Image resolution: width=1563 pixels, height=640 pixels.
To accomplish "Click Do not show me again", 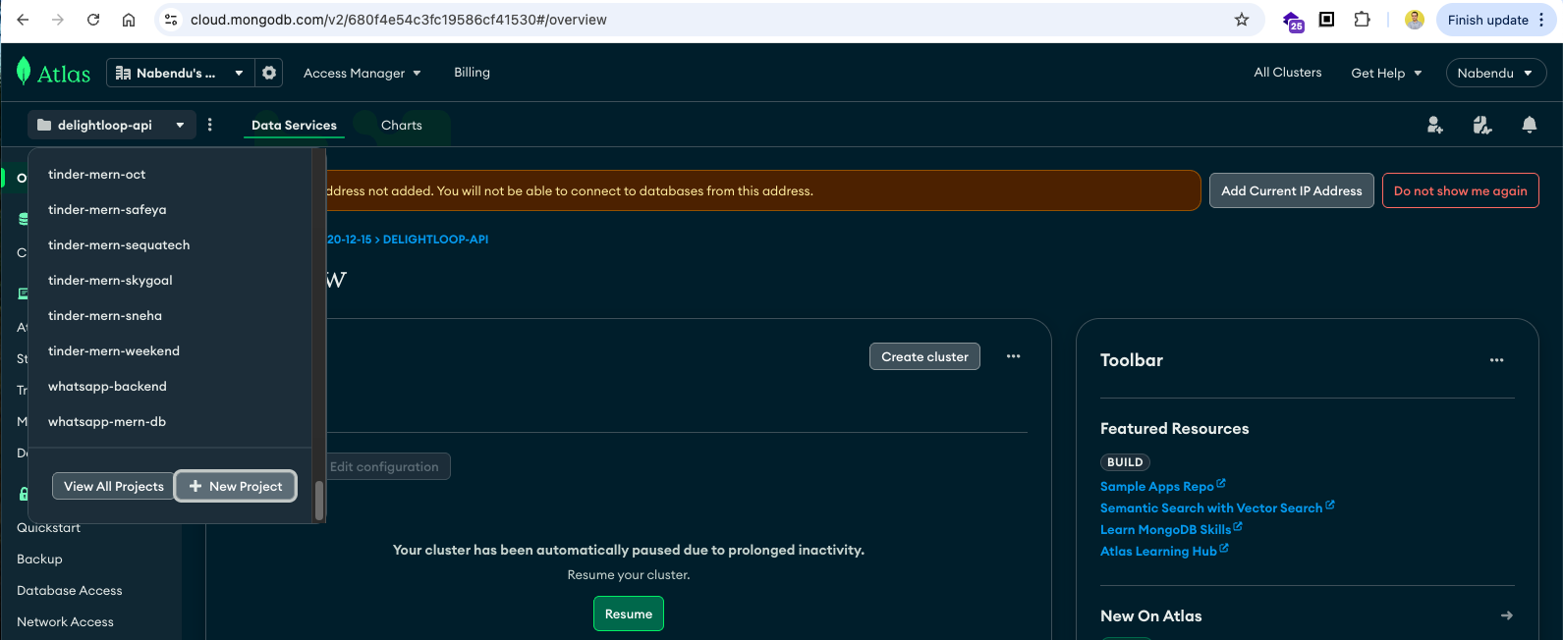I will pos(1460,190).
